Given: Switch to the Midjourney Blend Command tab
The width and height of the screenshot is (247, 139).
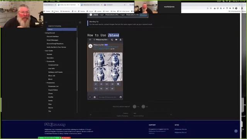Looking at the screenshot, I should (x=68, y=5).
